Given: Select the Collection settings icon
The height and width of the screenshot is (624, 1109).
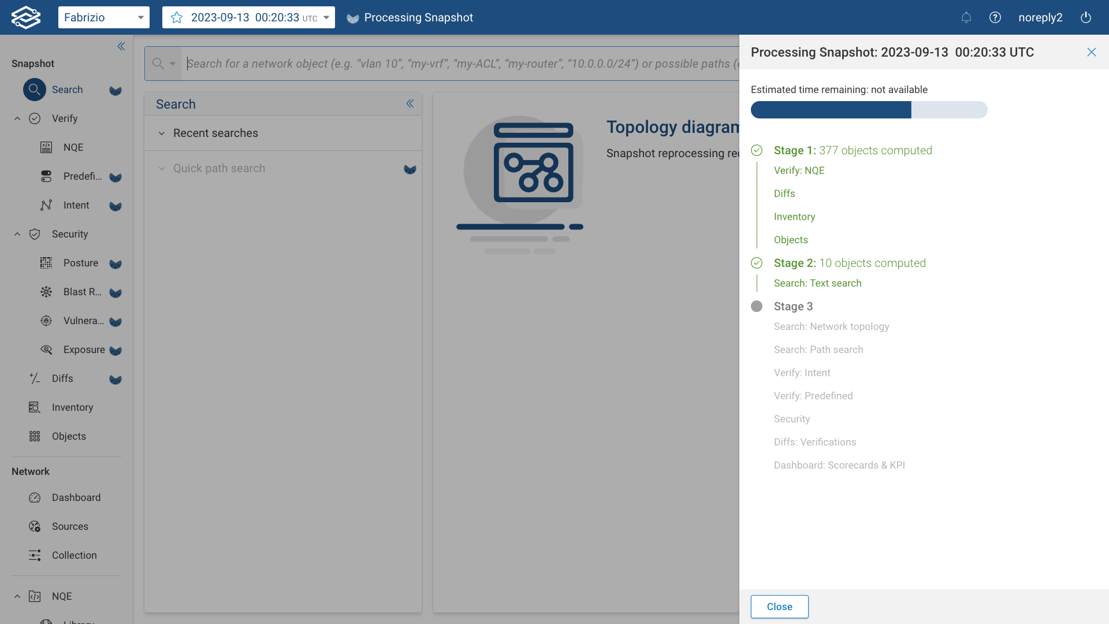Looking at the screenshot, I should 35,555.
